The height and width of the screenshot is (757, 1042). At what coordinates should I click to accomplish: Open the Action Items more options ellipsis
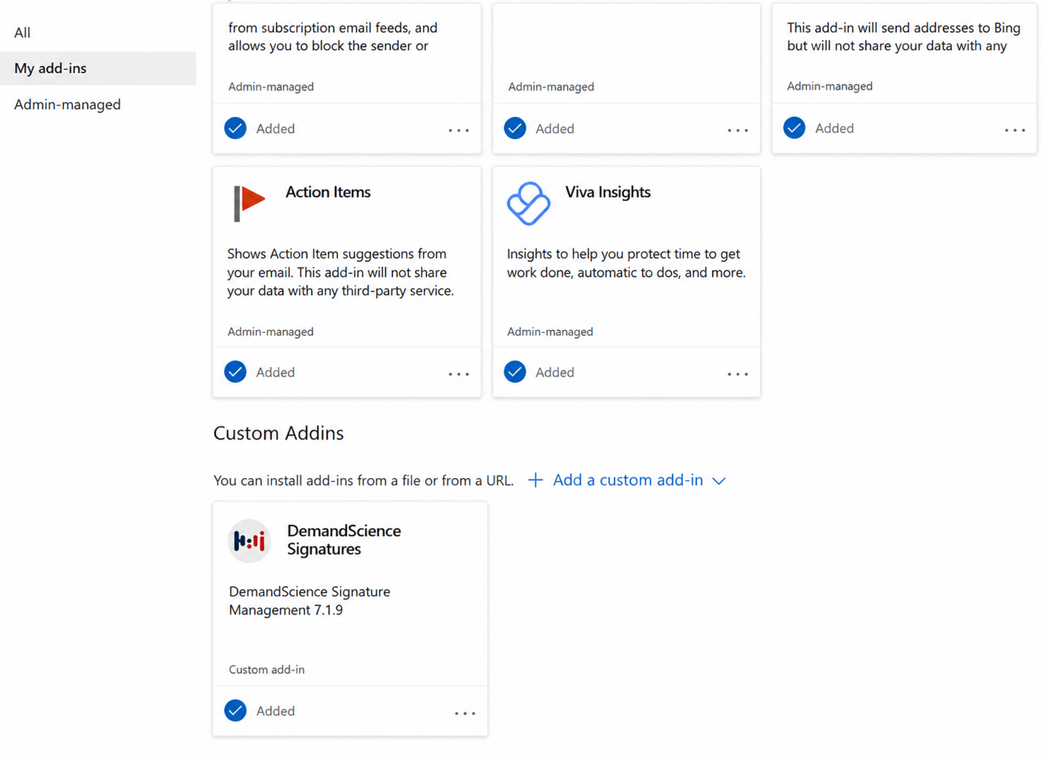pos(458,374)
